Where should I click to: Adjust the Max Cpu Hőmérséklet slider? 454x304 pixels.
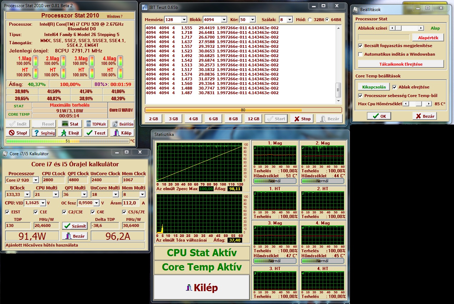418,104
